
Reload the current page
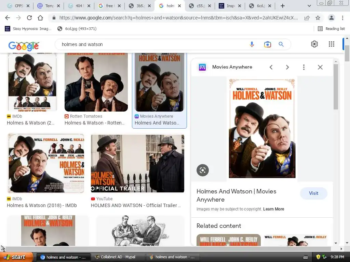pyautogui.click(x=29, y=18)
